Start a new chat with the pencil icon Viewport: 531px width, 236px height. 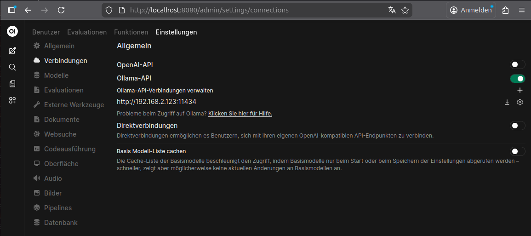12,51
